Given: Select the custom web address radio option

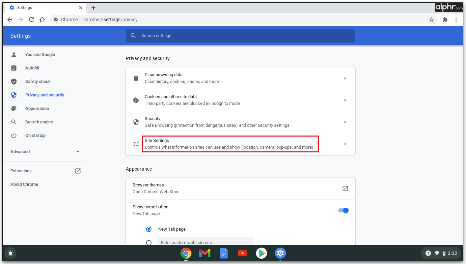Looking at the screenshot, I should 149,242.
